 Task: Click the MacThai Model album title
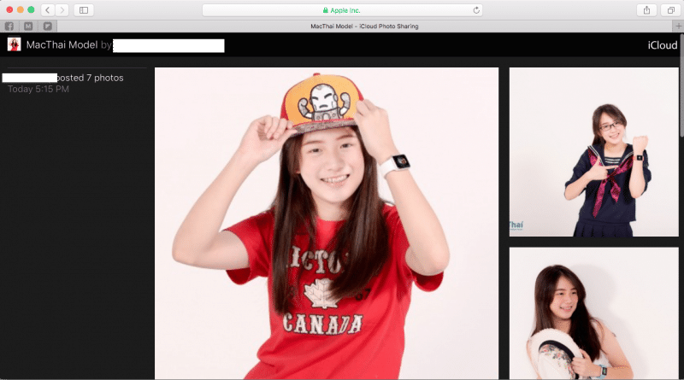pos(62,45)
